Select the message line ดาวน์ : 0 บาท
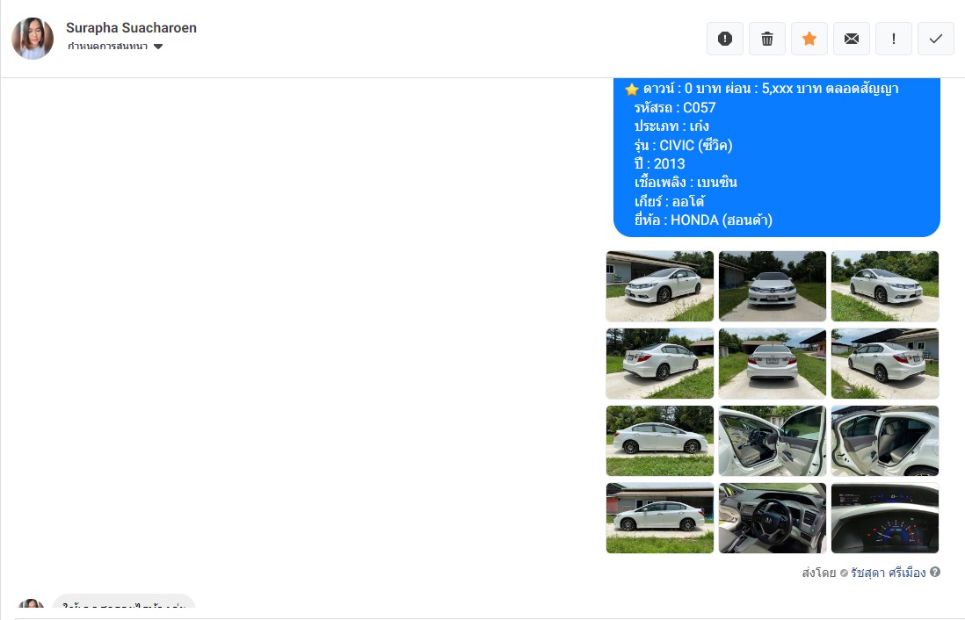Image resolution: width=965 pixels, height=620 pixels. [682, 89]
